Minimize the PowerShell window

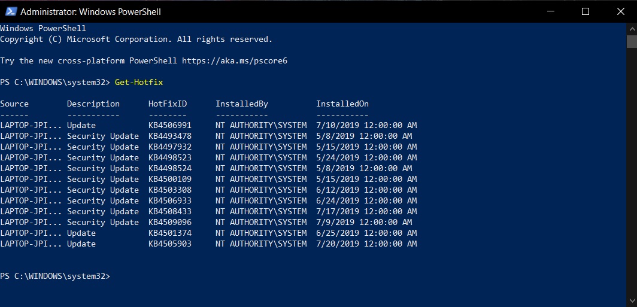click(550, 11)
